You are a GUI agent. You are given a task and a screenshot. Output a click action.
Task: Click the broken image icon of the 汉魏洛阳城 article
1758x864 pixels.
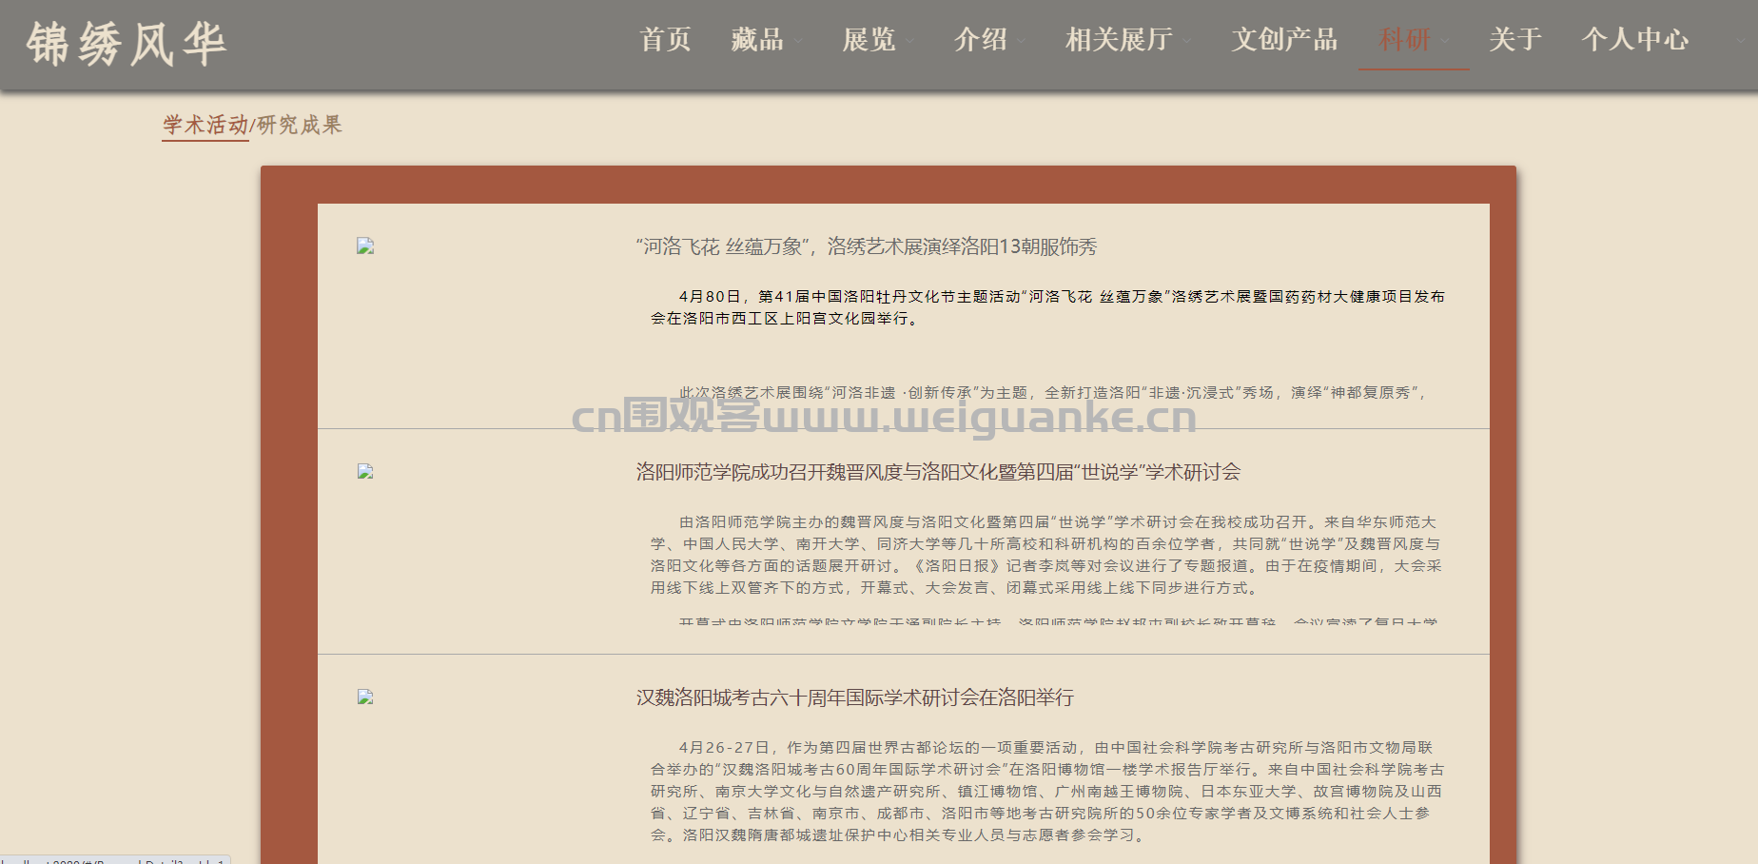coord(365,697)
